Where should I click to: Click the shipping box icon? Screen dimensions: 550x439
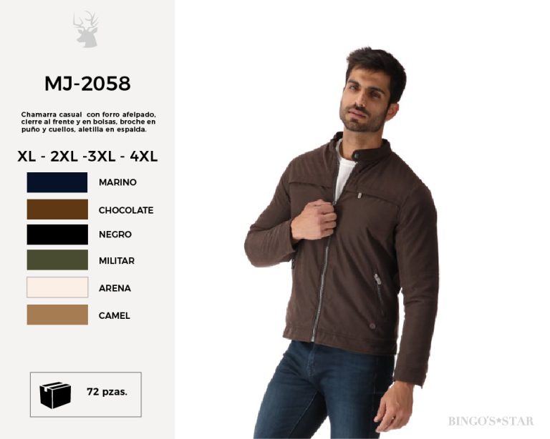(x=55, y=395)
